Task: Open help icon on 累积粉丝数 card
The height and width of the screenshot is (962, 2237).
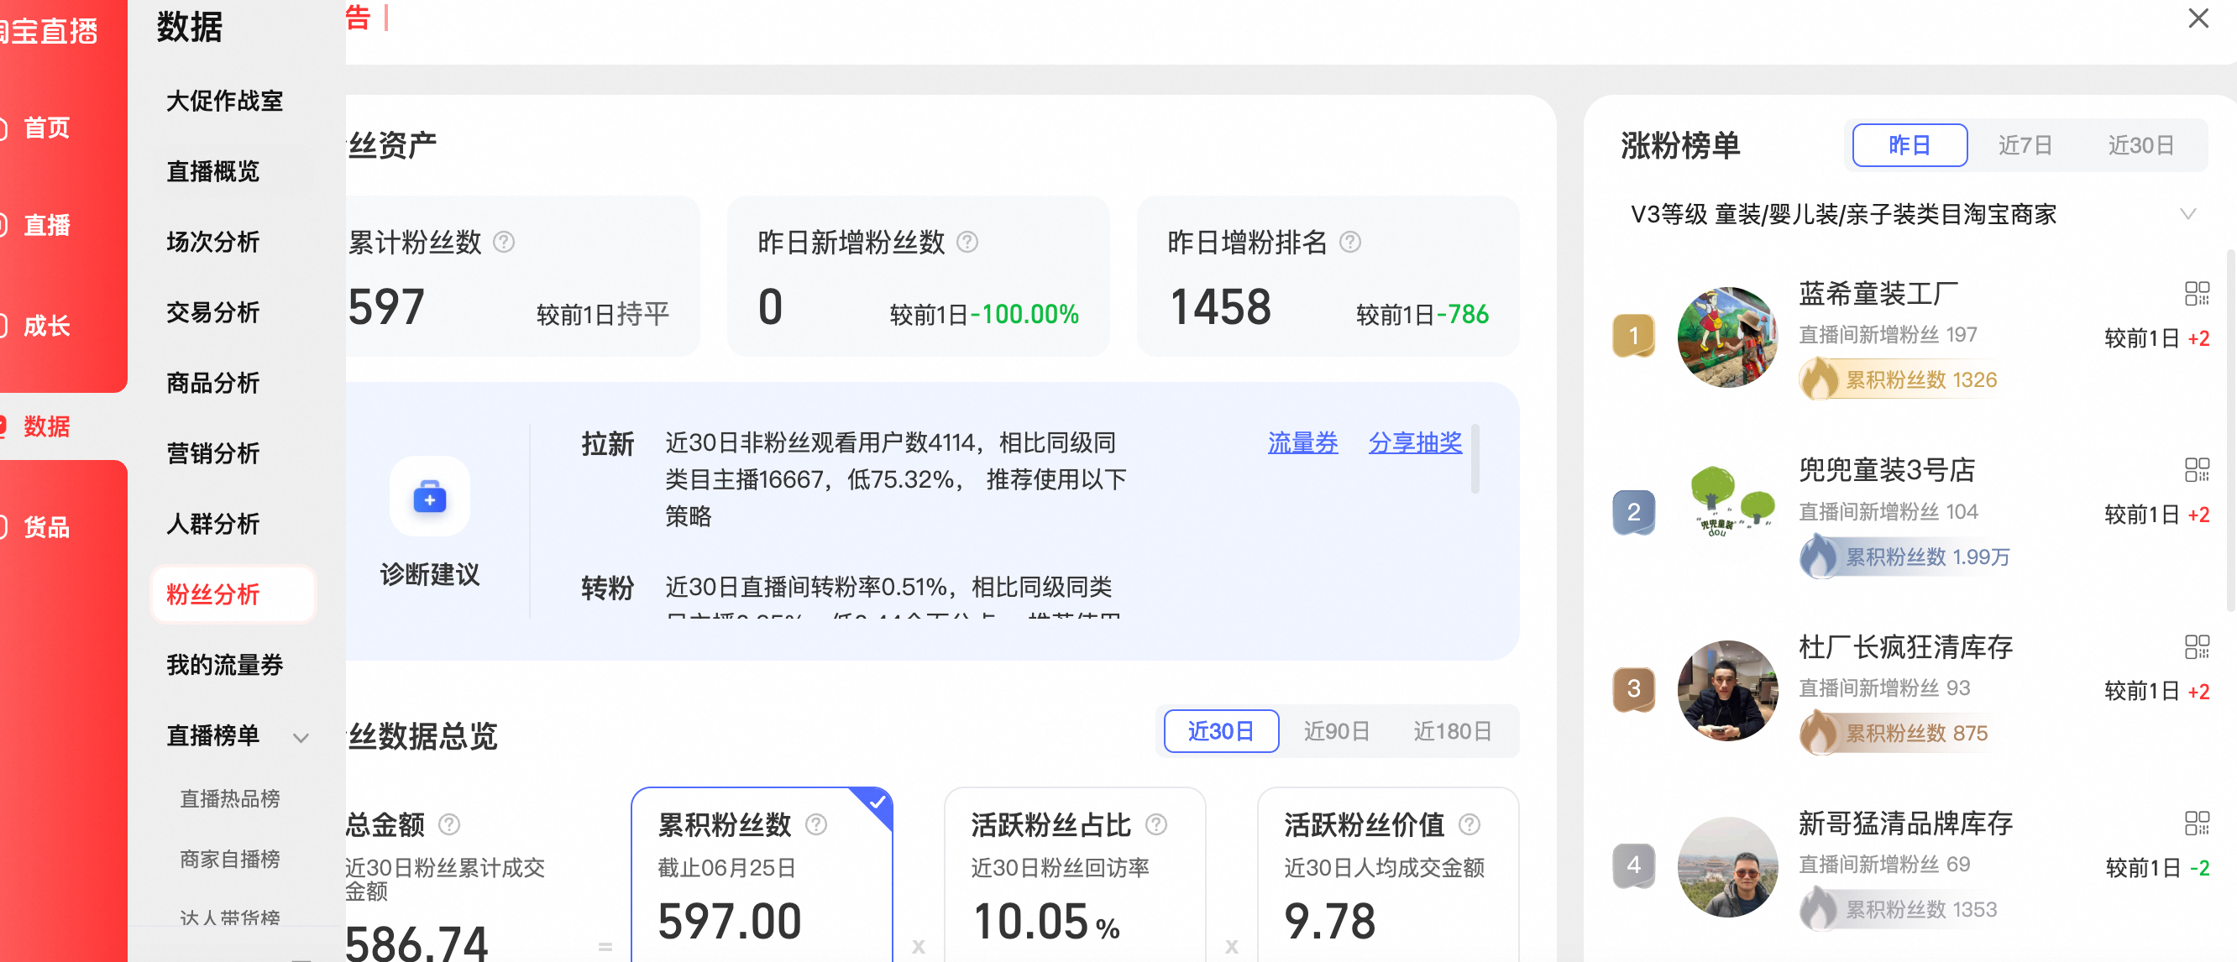Action: pyautogui.click(x=815, y=824)
